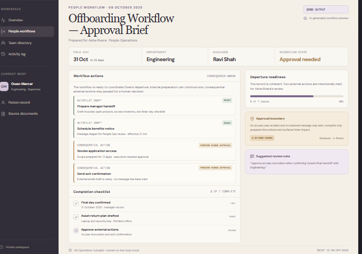Image resolution: width=362 pixels, height=254 pixels.
Task: Click the DEMO OUTPUT button
Action: click(326, 10)
